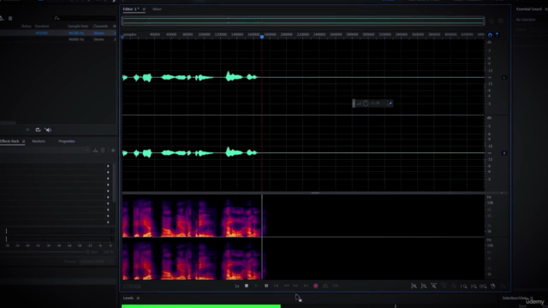Click Zoom In Amplitude icon
The width and height of the screenshot is (548, 308).
pos(414,286)
